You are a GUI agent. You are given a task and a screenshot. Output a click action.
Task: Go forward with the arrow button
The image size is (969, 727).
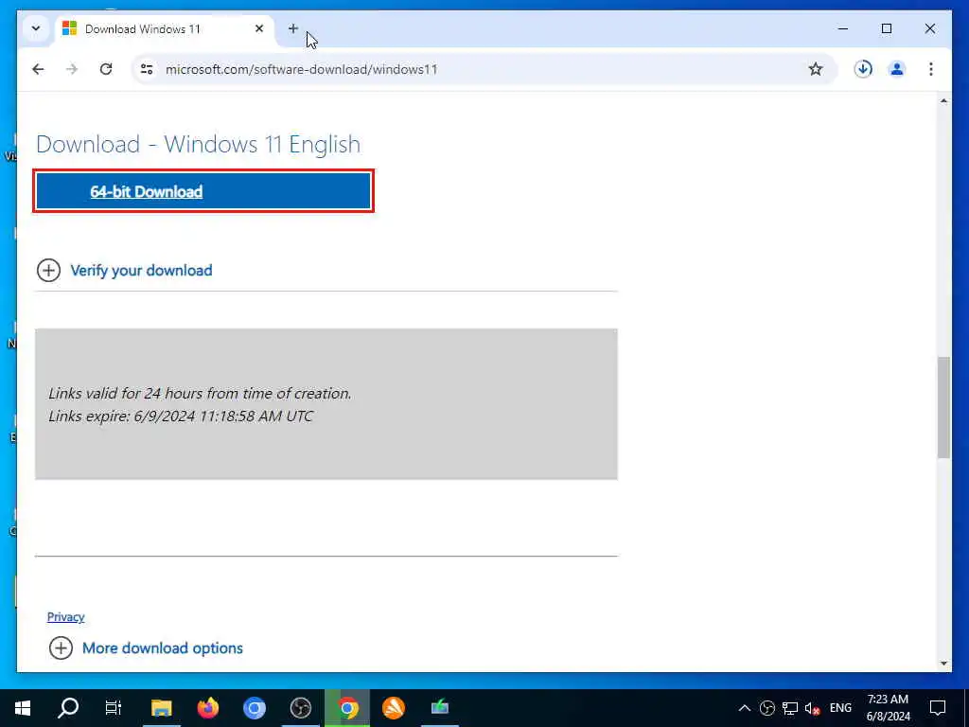(72, 69)
